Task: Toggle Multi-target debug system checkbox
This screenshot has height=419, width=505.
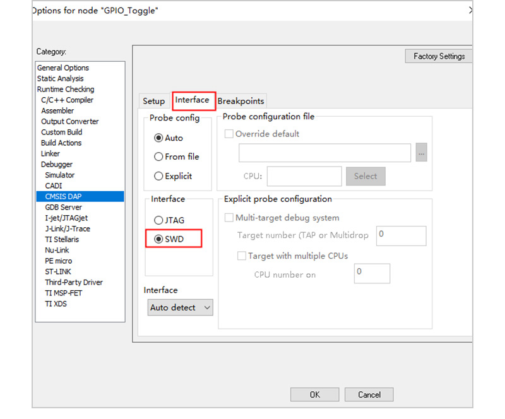Action: pyautogui.click(x=230, y=218)
